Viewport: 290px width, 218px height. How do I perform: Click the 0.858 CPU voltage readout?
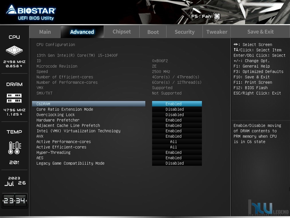(14, 66)
